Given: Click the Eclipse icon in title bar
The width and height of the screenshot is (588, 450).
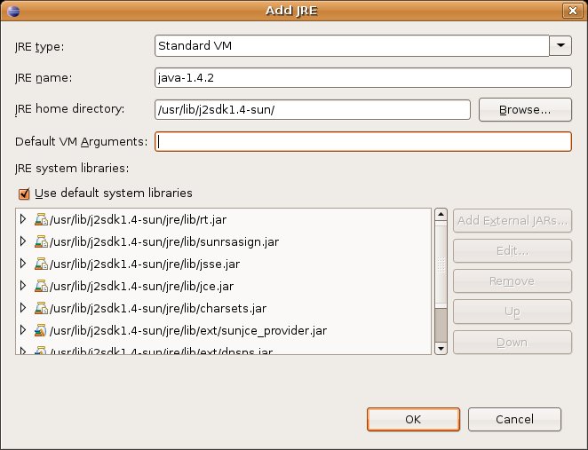Looking at the screenshot, I should pos(12,11).
